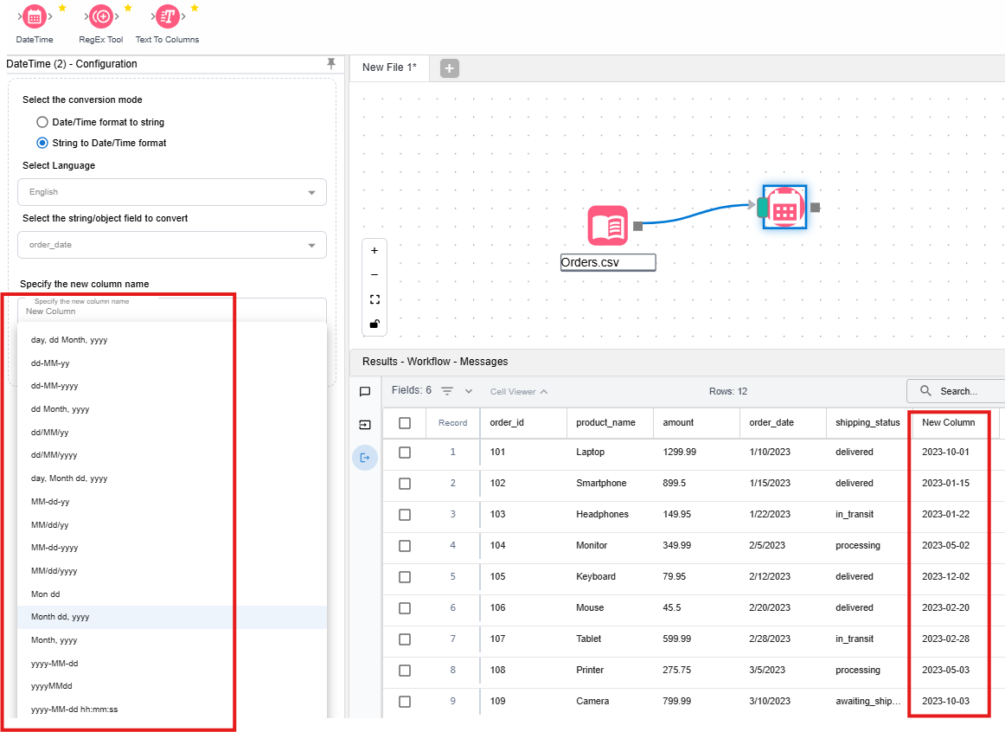Zoom out on the workflow canvas
This screenshot has height=732, width=1005.
(x=374, y=275)
